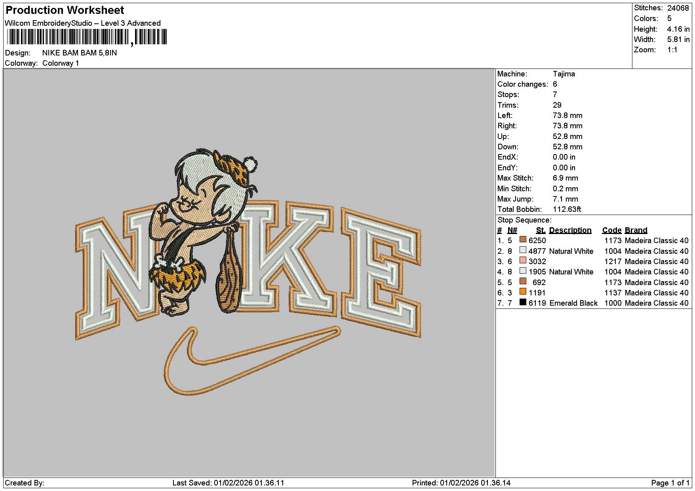The width and height of the screenshot is (695, 491).
Task: Click the "Brand" column header
Action: (x=636, y=230)
